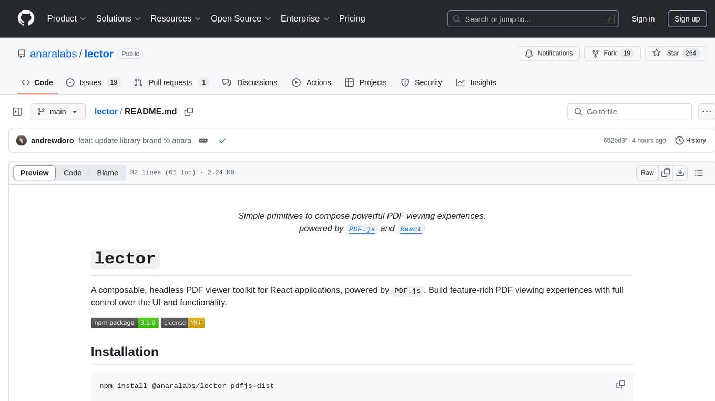Switch to the Code tab
715x401 pixels.
click(37, 82)
